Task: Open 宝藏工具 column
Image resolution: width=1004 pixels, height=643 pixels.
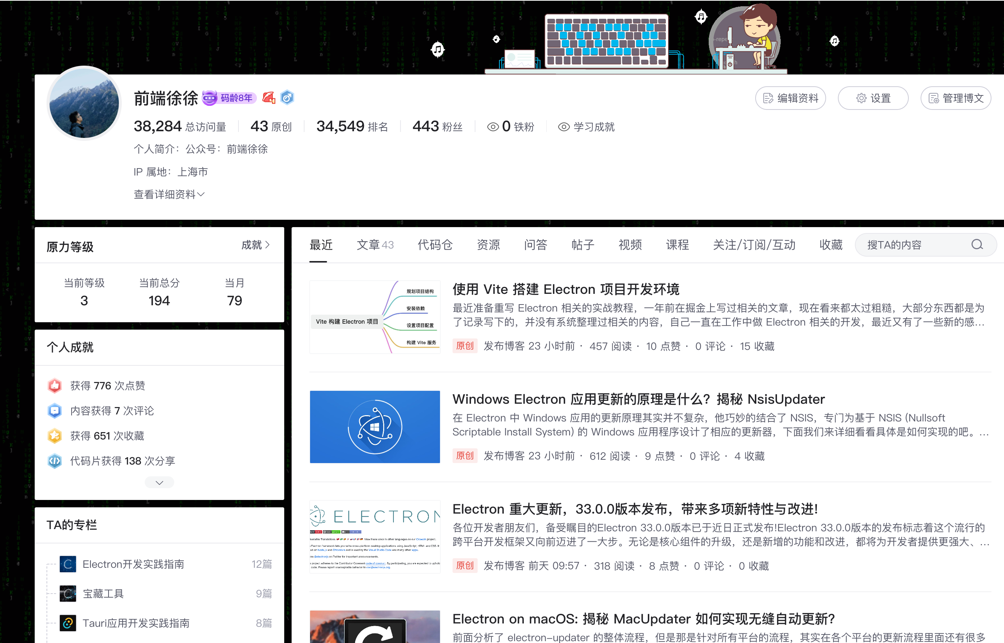Action: [x=103, y=594]
